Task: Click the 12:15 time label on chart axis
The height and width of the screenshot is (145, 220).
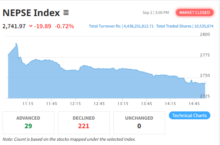Action: tap(75, 103)
